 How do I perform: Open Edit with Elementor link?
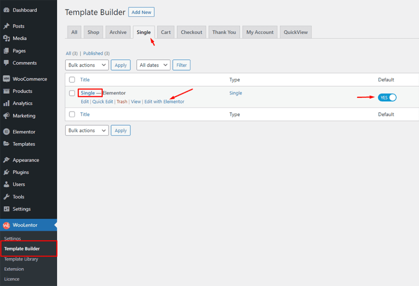(164, 101)
